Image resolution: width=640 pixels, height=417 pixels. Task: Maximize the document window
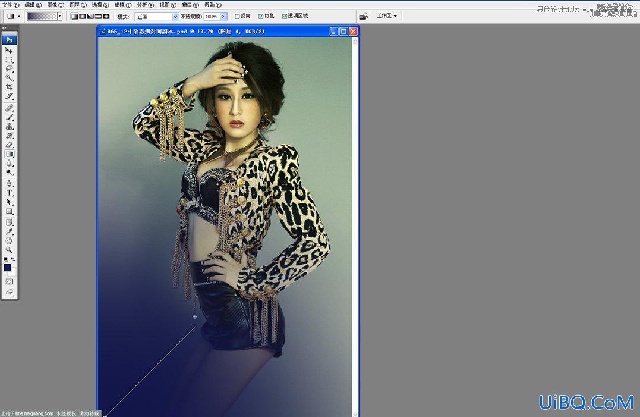pyautogui.click(x=343, y=32)
